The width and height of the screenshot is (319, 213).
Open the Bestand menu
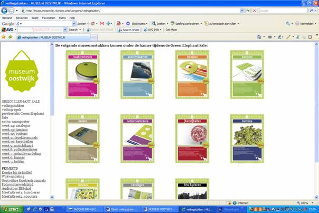point(7,18)
